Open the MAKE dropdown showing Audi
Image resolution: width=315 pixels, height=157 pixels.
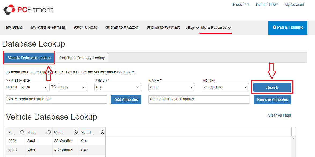pyautogui.click(x=171, y=87)
